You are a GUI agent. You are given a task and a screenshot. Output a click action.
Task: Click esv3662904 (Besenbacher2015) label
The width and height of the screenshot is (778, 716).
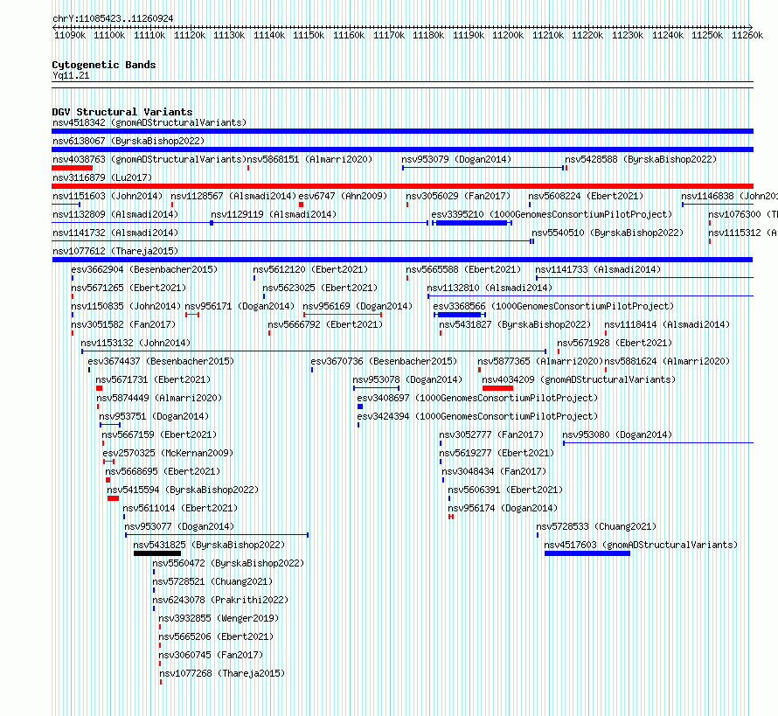[x=144, y=269]
